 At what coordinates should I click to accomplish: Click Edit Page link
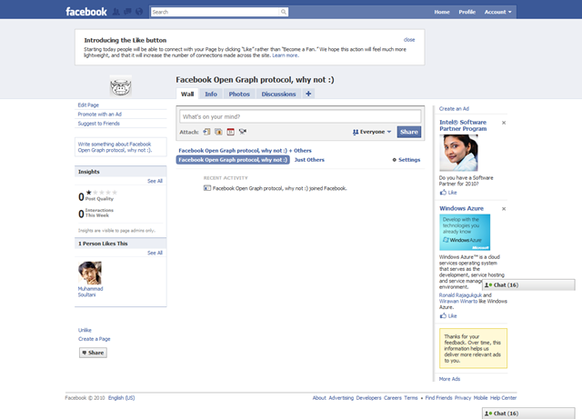pos(88,105)
